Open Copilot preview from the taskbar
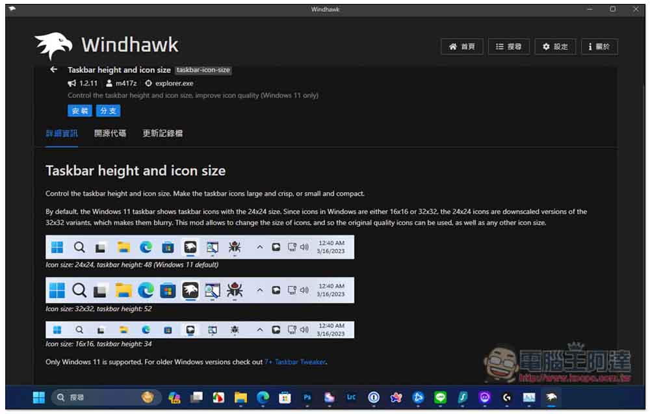The image size is (650, 414). click(x=174, y=398)
